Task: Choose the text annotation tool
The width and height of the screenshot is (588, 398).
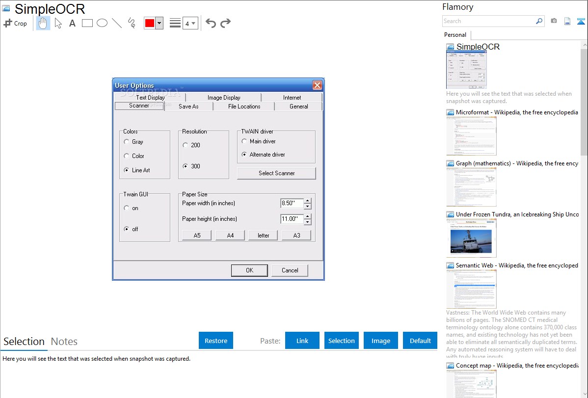Action: (72, 23)
